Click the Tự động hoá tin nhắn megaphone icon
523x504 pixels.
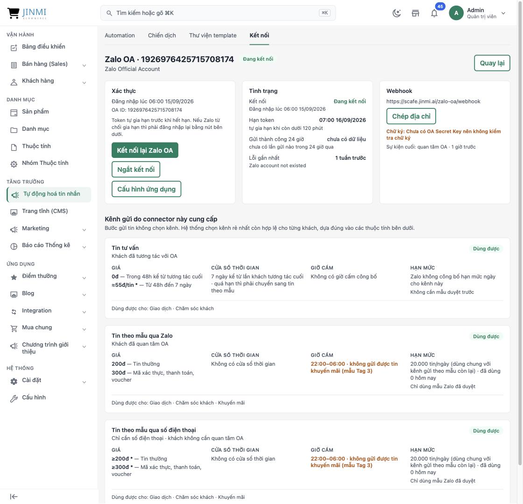pos(15,195)
